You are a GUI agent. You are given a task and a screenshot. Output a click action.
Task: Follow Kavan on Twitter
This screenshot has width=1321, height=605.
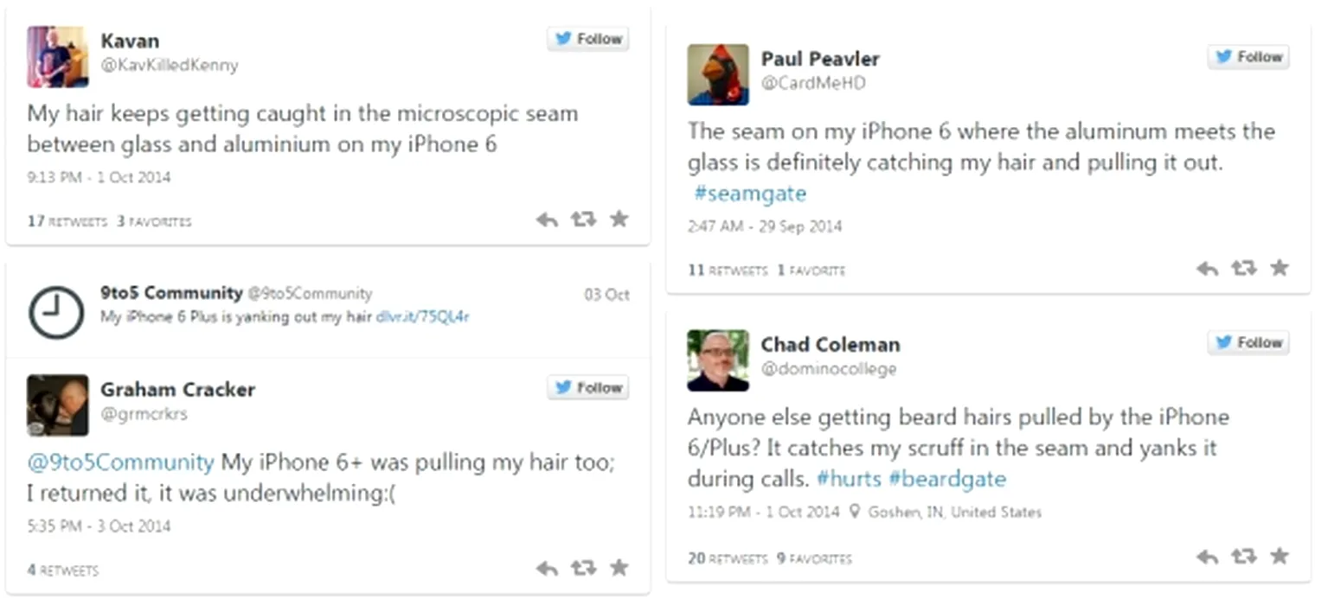(588, 39)
